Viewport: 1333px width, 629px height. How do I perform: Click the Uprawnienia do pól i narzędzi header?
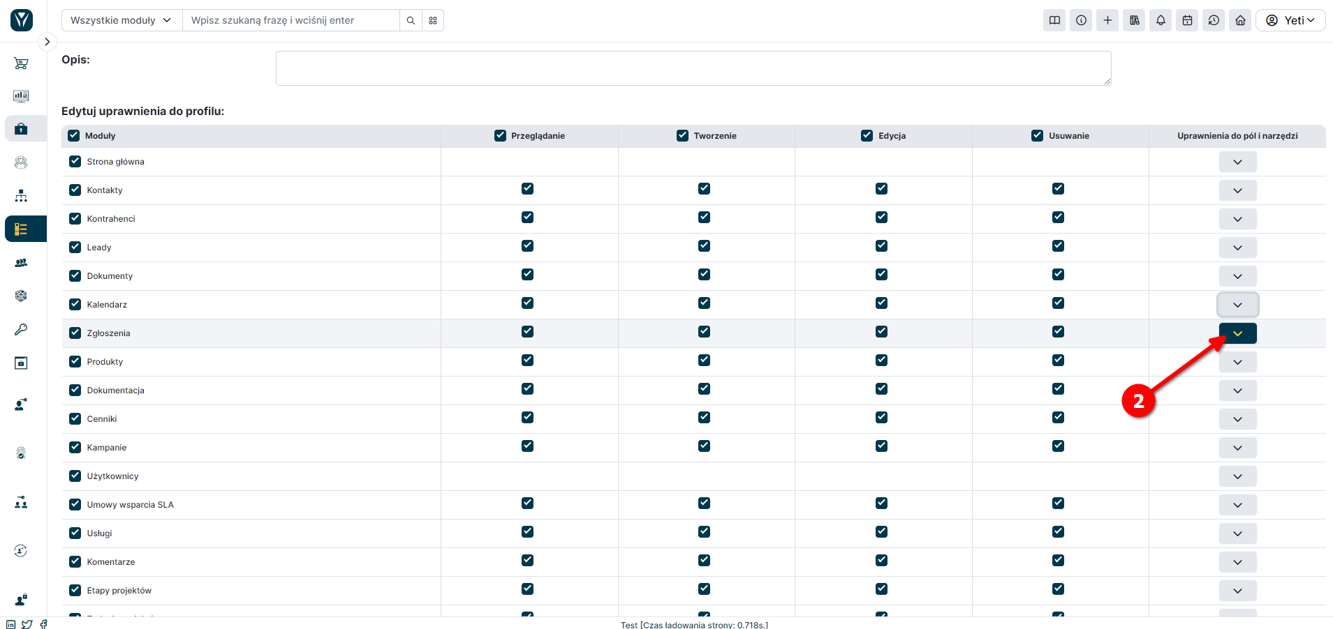[x=1237, y=136]
